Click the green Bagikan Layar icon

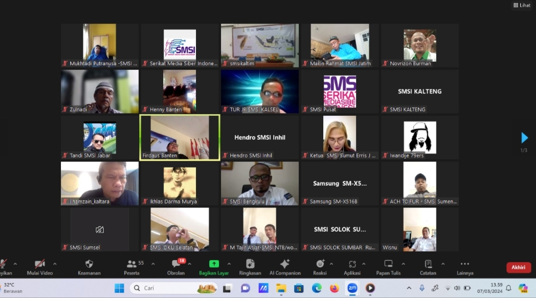point(214,264)
